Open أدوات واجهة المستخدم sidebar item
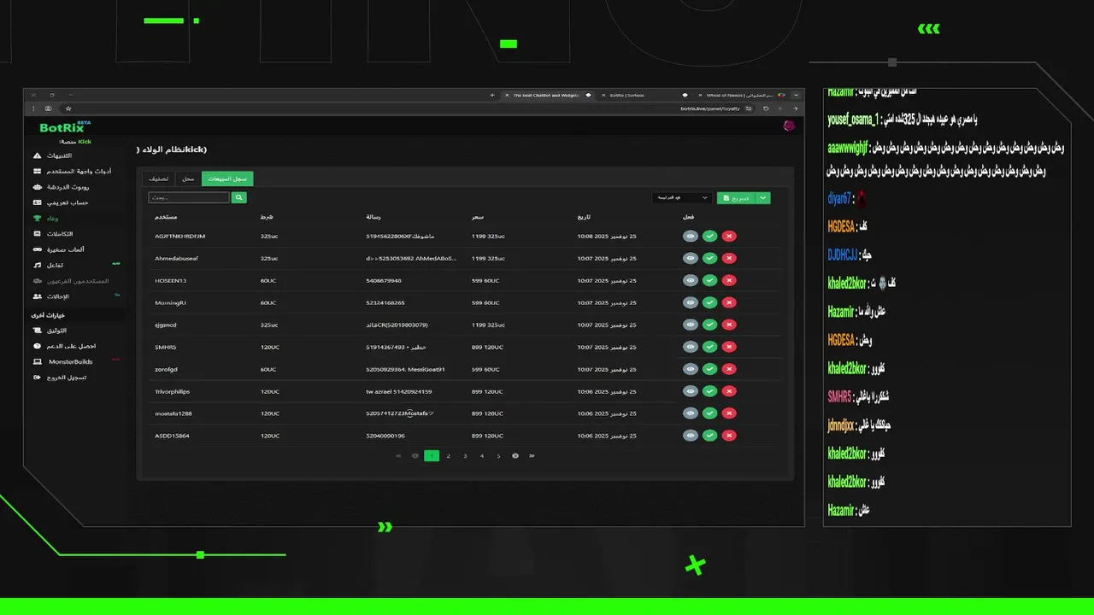Screen dimensions: 1094x615 click(72, 171)
